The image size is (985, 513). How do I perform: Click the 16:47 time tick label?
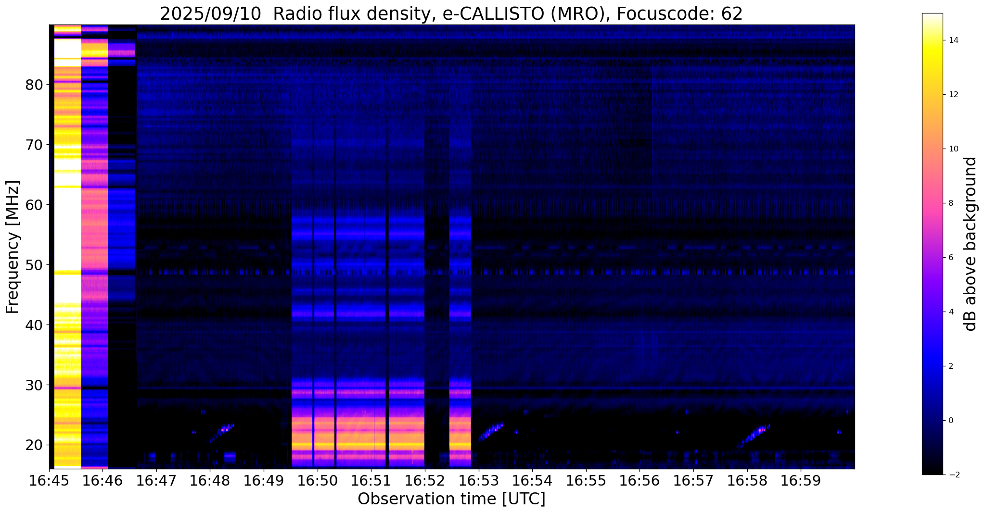tap(156, 480)
